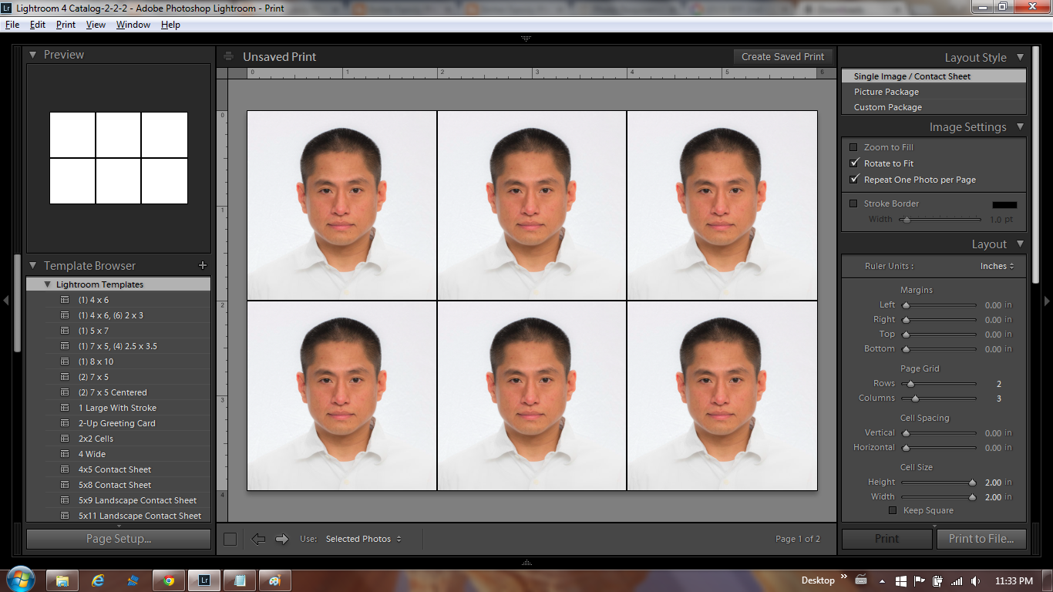
Task: Click the Page Setup button
Action: point(119,539)
